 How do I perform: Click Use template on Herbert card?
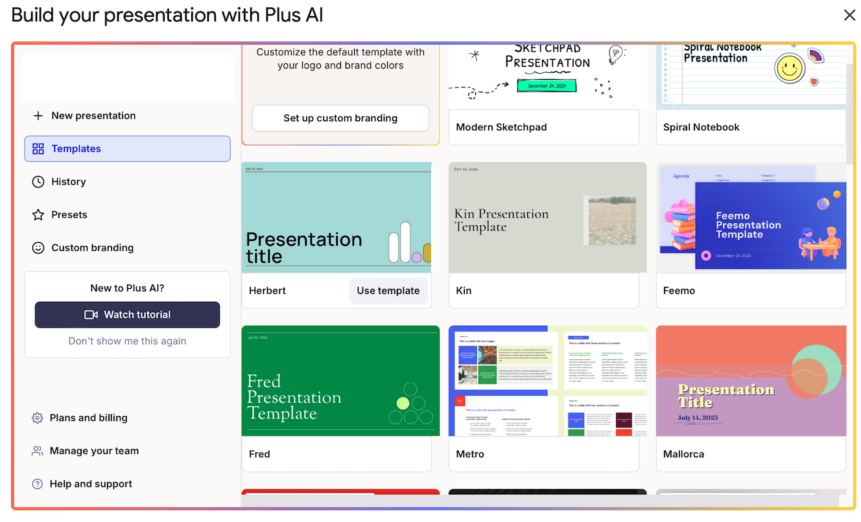[388, 290]
